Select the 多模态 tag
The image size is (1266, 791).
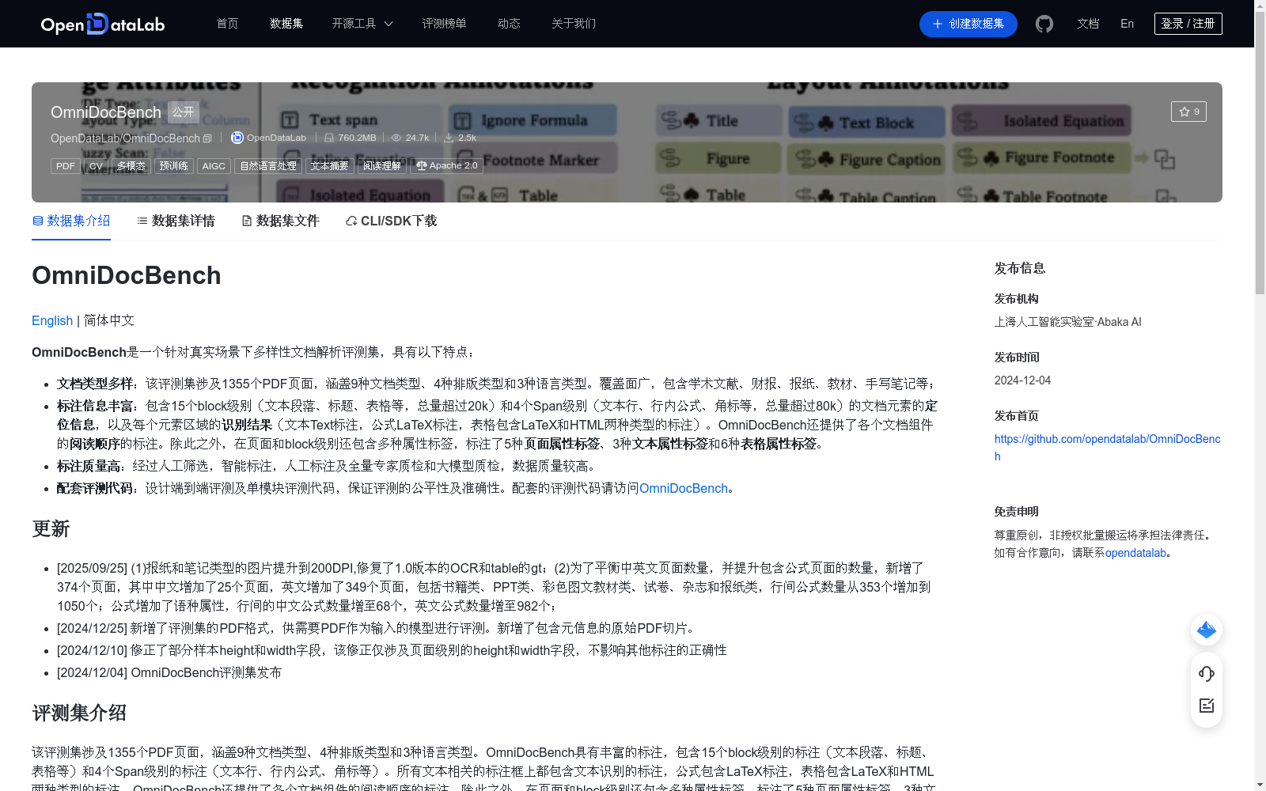[131, 166]
